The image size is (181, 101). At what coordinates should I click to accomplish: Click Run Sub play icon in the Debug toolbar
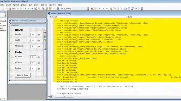[x=100, y=9]
